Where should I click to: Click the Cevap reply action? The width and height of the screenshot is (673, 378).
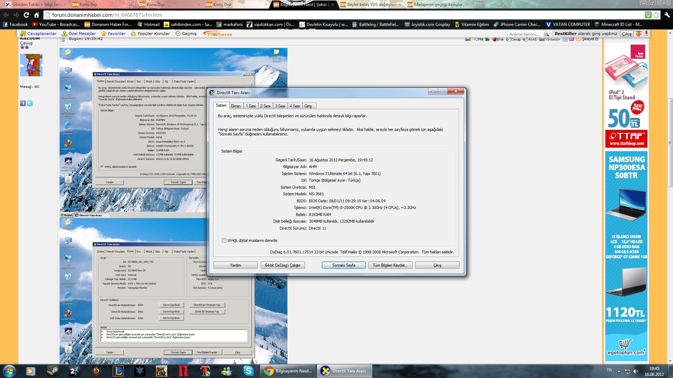(513, 39)
